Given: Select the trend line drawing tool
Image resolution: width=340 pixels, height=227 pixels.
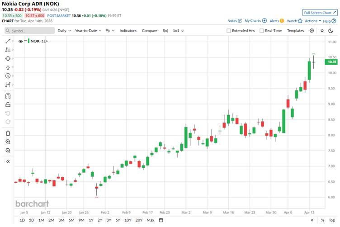Looking at the screenshot, I should point(8,41).
